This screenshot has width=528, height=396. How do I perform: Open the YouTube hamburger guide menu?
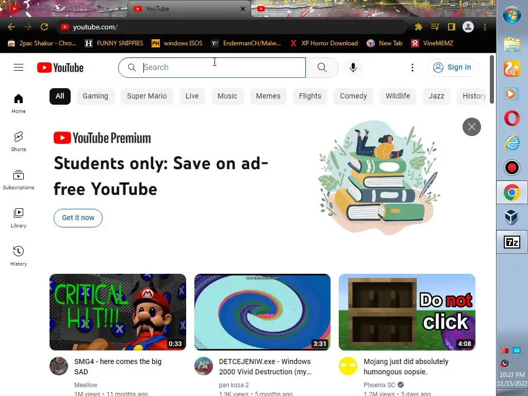point(19,68)
